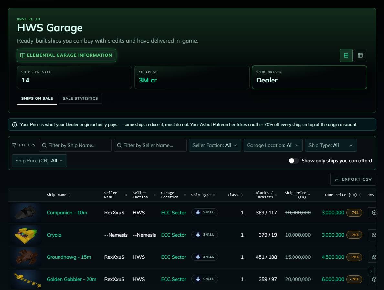Click the Companion - 10m ship thumbnail
This screenshot has height=290, width=384.
coord(27,213)
